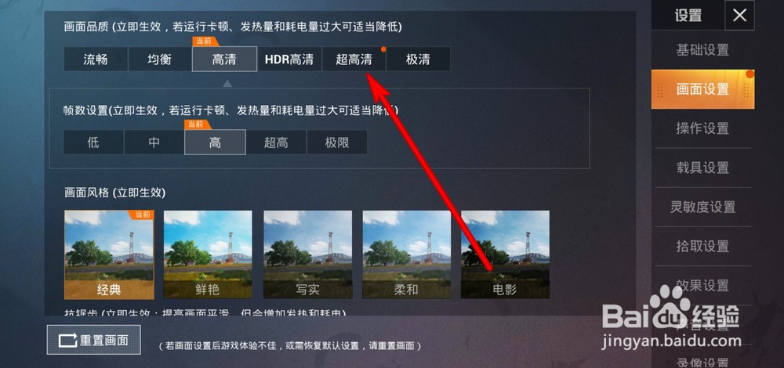This screenshot has height=368, width=784.
Task: Set frame rate to 低
Action: (93, 143)
